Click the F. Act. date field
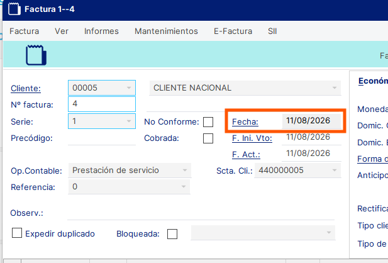 [311, 154]
